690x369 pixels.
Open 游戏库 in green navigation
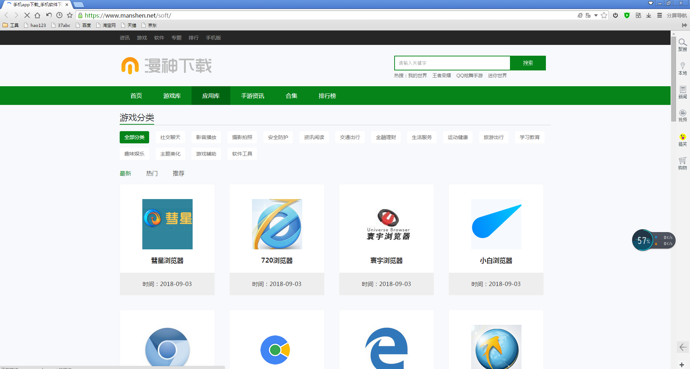[172, 96]
